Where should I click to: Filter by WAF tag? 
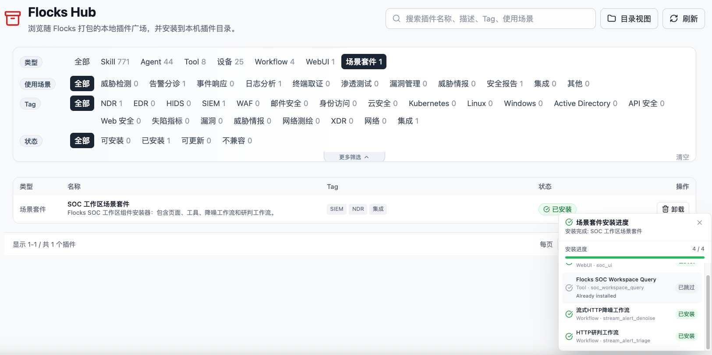(x=248, y=103)
